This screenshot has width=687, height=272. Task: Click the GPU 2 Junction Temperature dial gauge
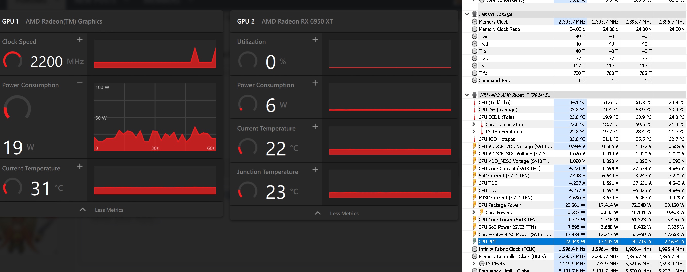(x=247, y=190)
